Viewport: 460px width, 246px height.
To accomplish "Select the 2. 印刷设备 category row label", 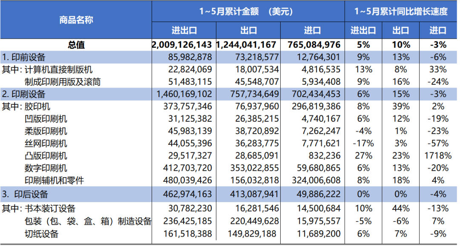I will (x=24, y=94).
